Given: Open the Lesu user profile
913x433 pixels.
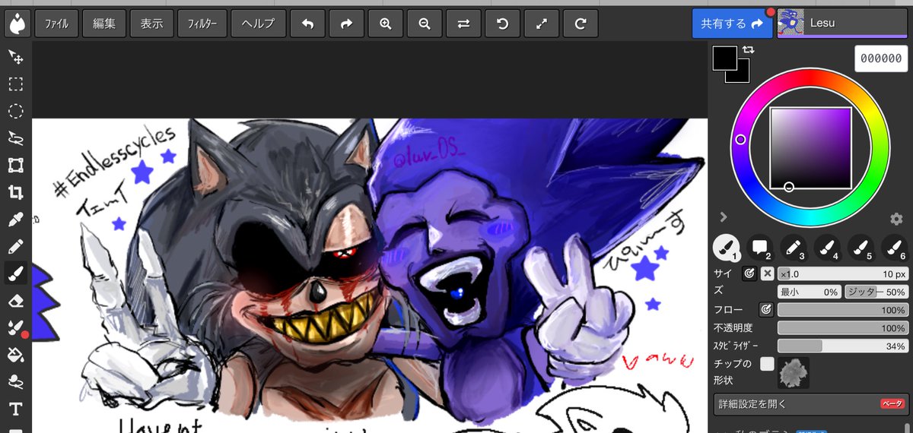Looking at the screenshot, I should [x=841, y=24].
